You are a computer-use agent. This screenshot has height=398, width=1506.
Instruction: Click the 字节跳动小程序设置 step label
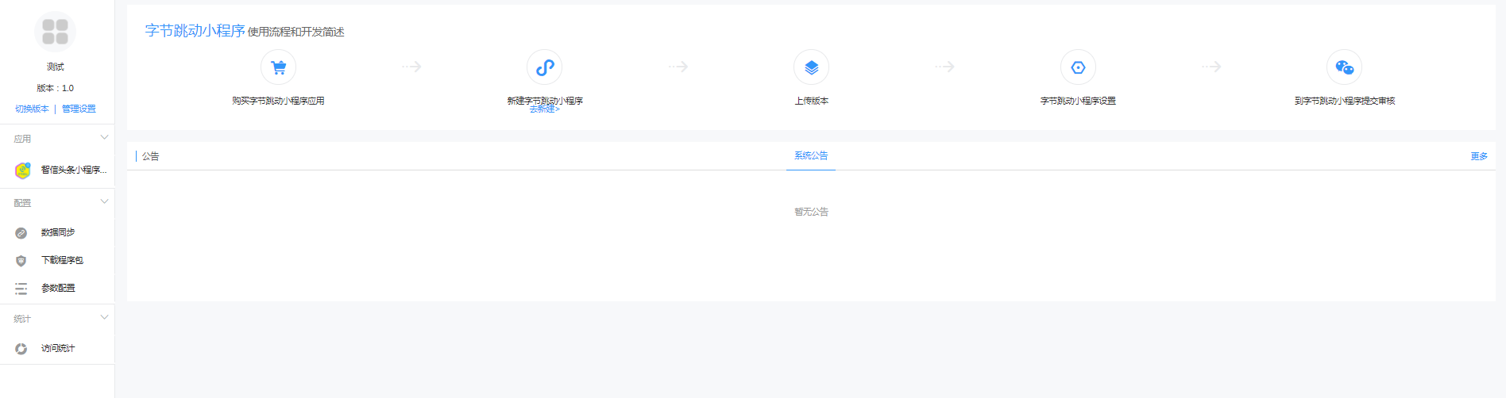click(x=1078, y=101)
